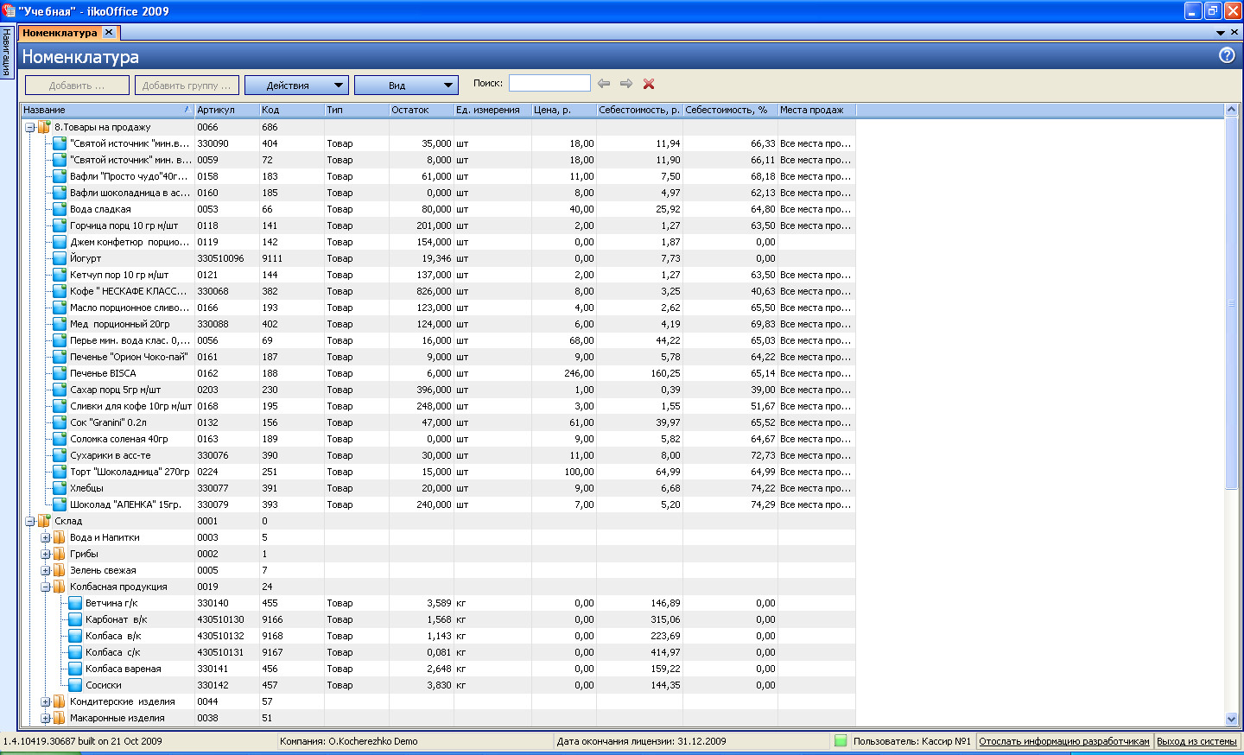Open the Действия dropdown menu
Viewport: 1244px width, 755px height.
pos(296,85)
